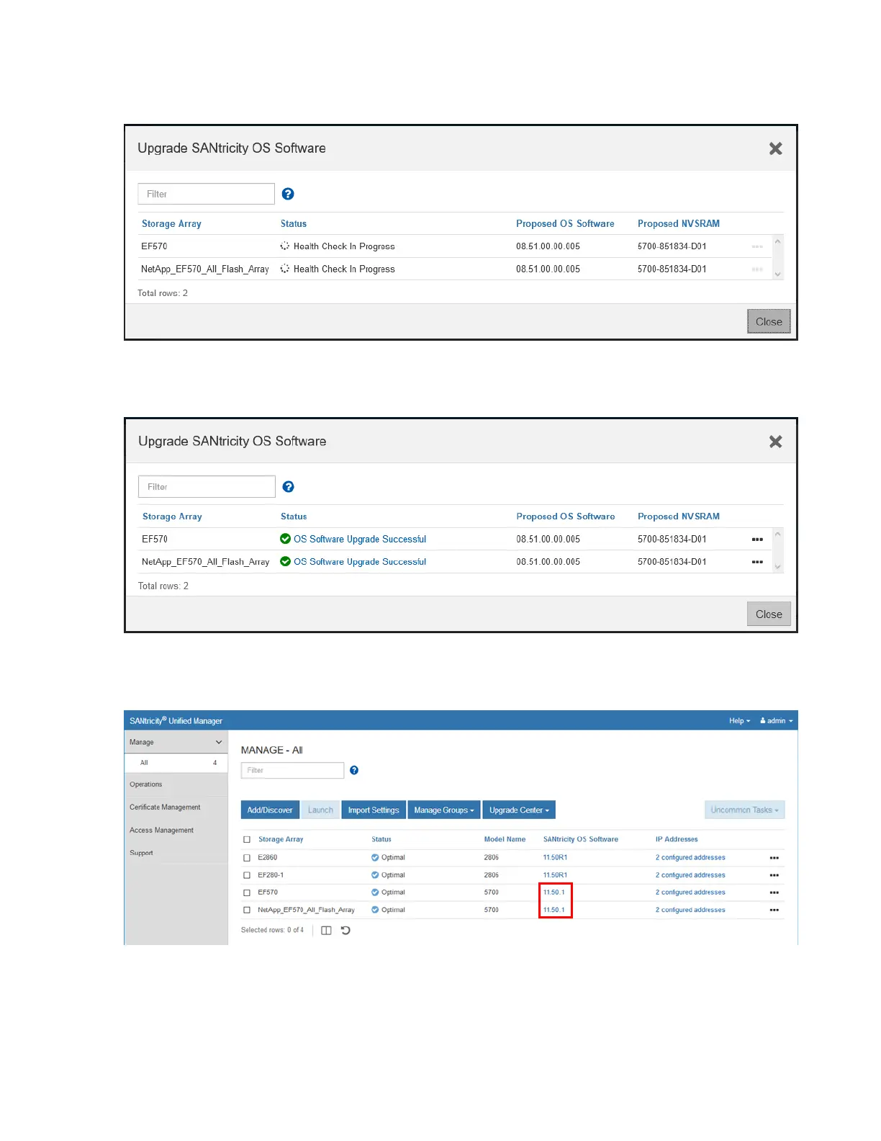Click Filter field in Health Check dialog
The height and width of the screenshot is (1141, 881).
click(207, 194)
